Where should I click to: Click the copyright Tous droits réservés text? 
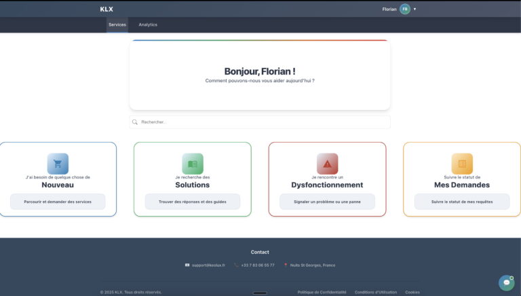click(131, 292)
